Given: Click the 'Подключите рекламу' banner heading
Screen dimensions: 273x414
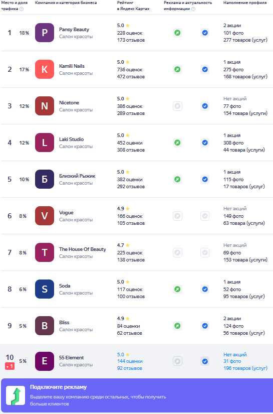Looking at the screenshot, I should 58,387.
